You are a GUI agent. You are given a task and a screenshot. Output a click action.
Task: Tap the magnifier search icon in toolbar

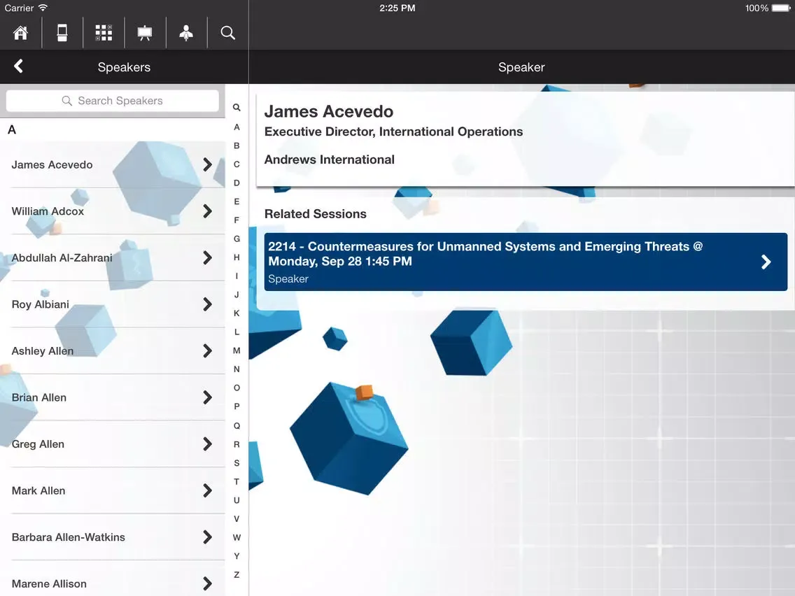click(227, 33)
